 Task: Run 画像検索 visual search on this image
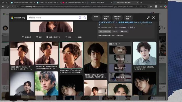point(26,37)
